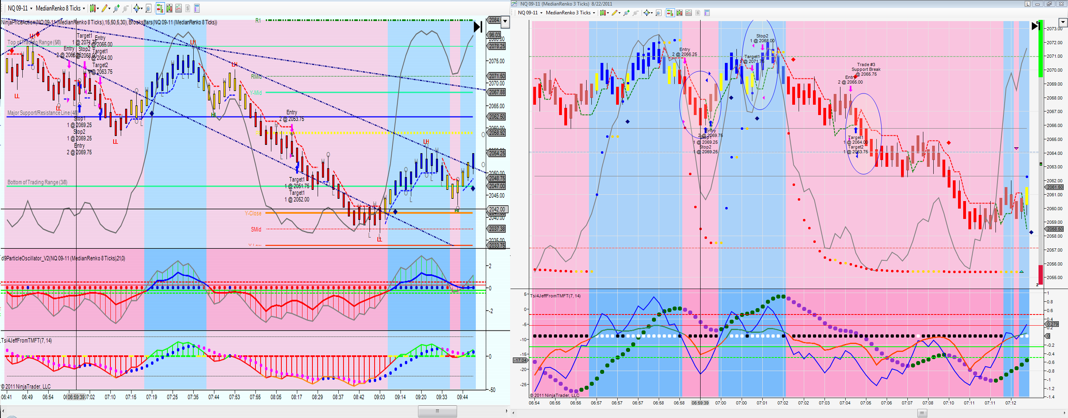Click the horizontal scrollbar thumb in 3 Ticks chart
The width and height of the screenshot is (1068, 418).
(922, 413)
